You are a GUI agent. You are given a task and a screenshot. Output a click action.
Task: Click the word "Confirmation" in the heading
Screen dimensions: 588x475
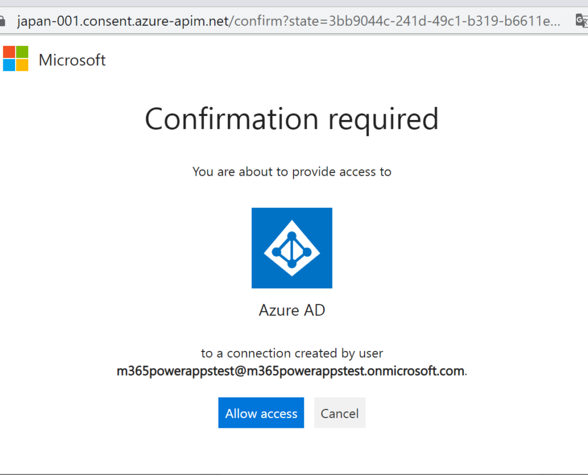231,119
